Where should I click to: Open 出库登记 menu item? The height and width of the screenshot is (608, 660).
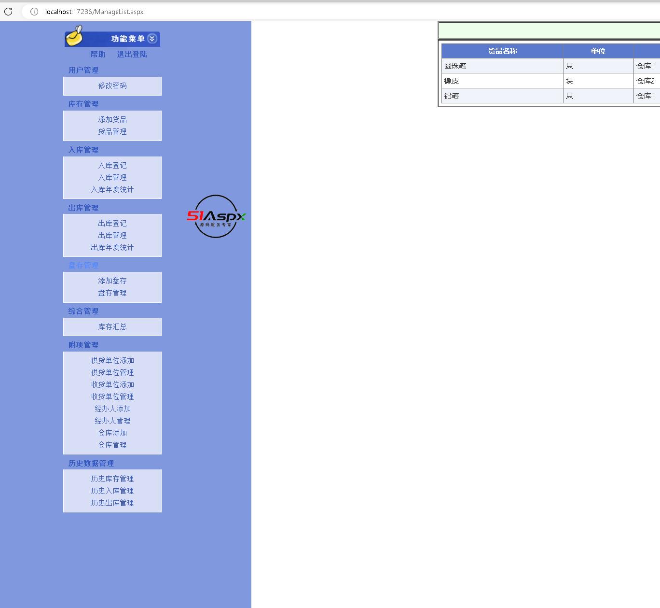(x=112, y=223)
